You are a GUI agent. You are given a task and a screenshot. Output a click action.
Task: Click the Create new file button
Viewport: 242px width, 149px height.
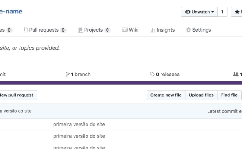tap(166, 95)
